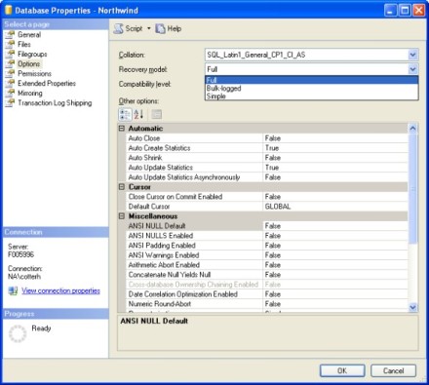
Task: Click the General page icon
Action: (x=10, y=34)
